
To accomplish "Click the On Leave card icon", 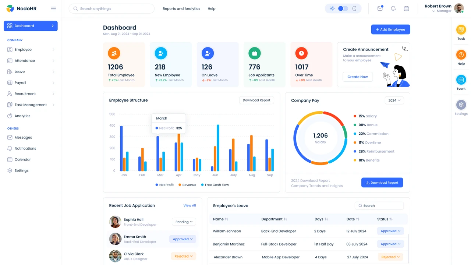I will pos(208,53).
